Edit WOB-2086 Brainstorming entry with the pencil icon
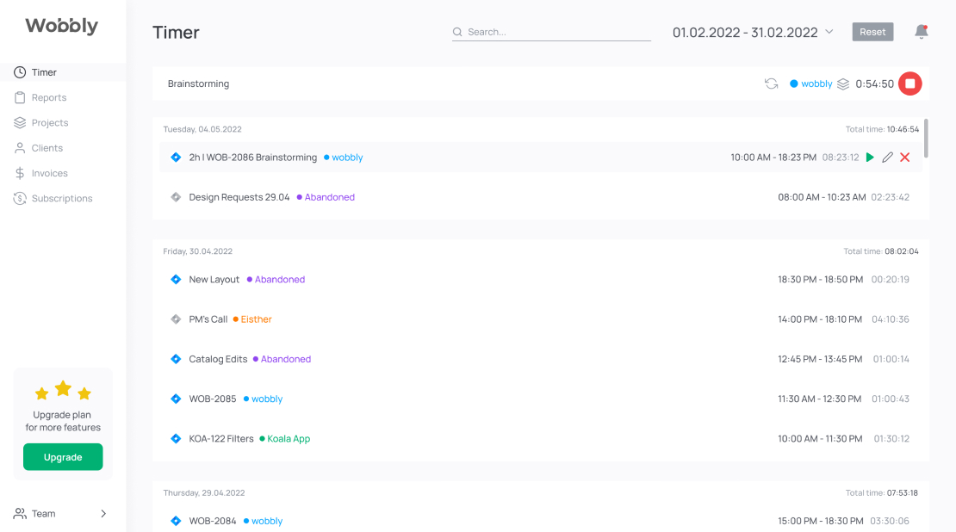The width and height of the screenshot is (956, 532). point(888,158)
